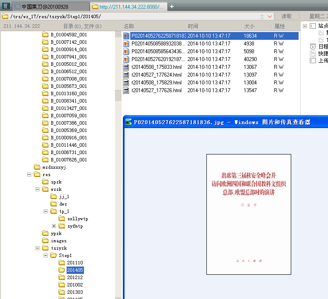Click the red dropdown arrow in path bar
This screenshot has width=328, height=299.
coord(270,16)
